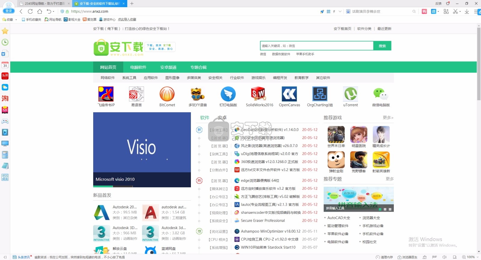Image resolution: width=481 pixels, height=260 pixels.
Task: Open 游戏中心 bookmark
Action: pos(107,20)
